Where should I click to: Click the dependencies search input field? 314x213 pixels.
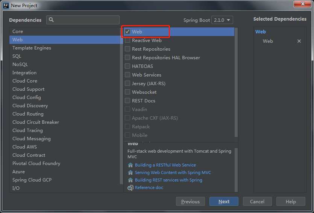click(x=83, y=20)
